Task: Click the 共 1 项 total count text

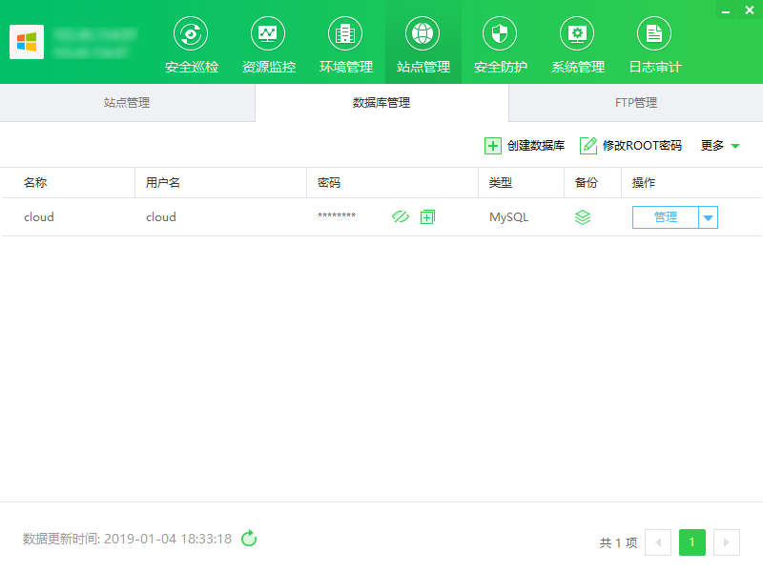Action: (x=618, y=542)
